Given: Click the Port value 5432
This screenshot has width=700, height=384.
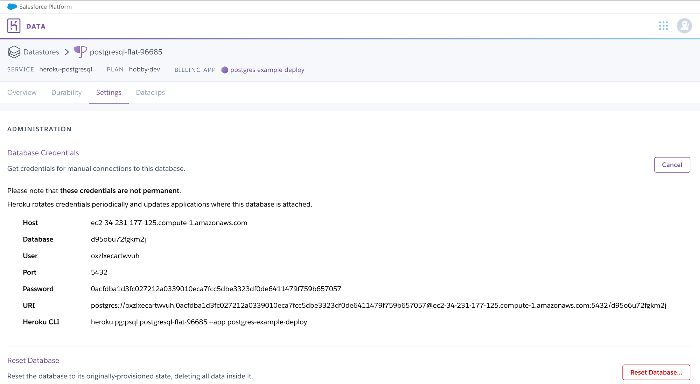Looking at the screenshot, I should pos(99,272).
